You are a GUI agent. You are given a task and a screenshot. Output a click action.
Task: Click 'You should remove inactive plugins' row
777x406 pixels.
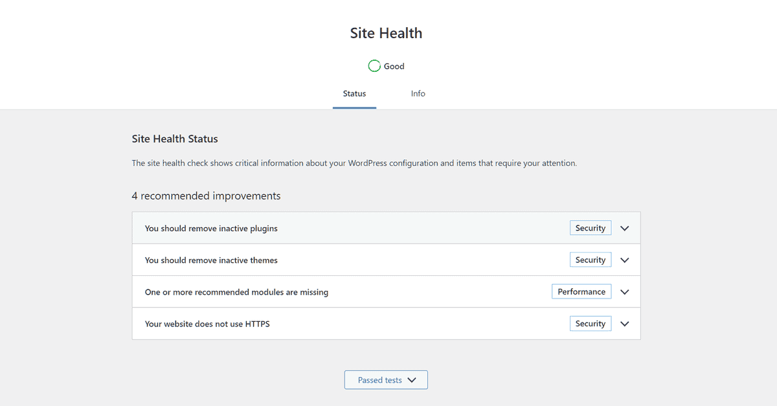tap(386, 228)
